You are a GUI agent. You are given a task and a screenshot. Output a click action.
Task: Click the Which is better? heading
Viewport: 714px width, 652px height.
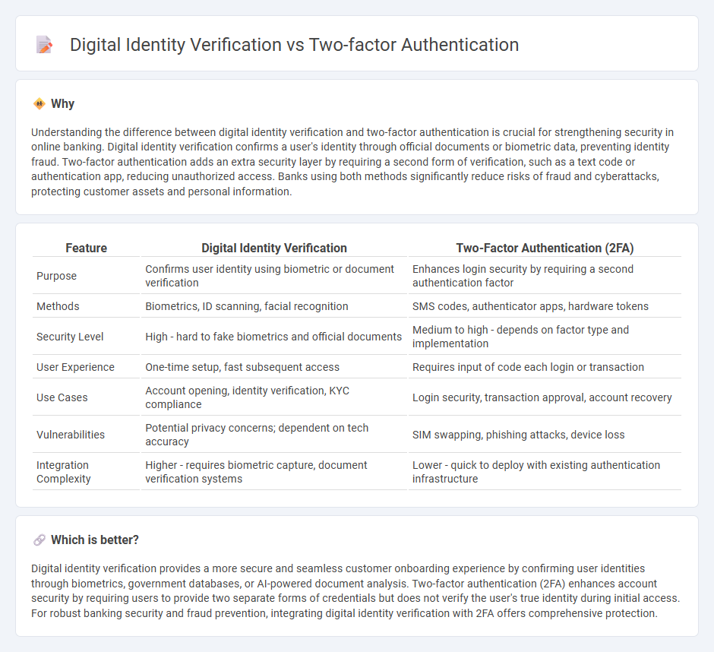tap(95, 540)
